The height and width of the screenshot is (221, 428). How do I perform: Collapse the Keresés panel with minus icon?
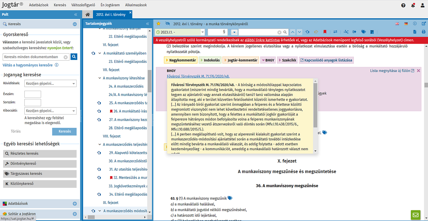tap(75, 24)
